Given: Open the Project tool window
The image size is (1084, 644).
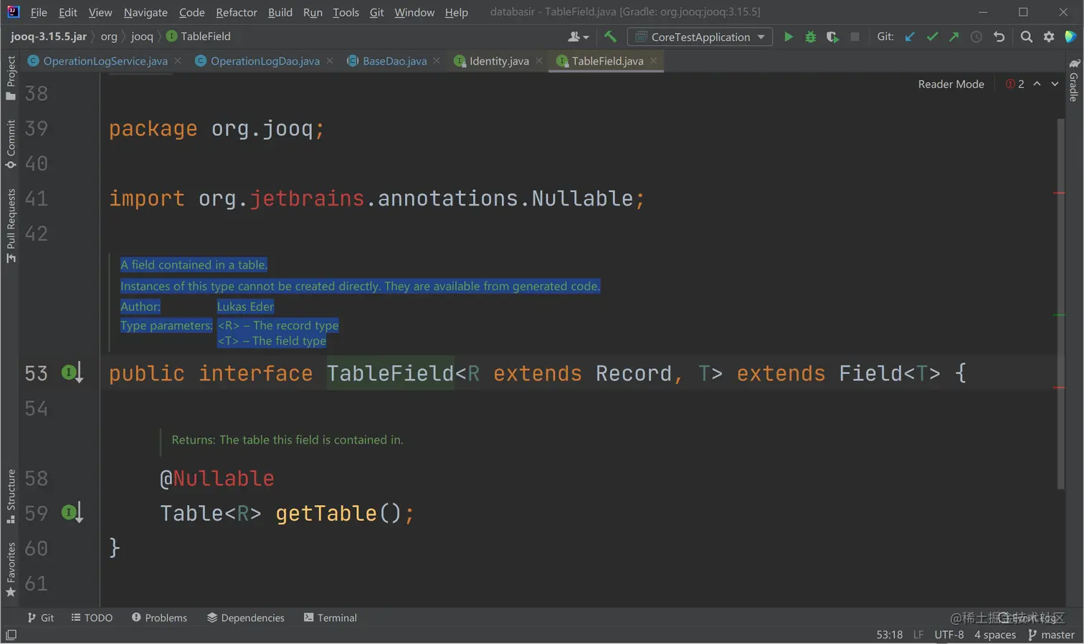Looking at the screenshot, I should [11, 77].
